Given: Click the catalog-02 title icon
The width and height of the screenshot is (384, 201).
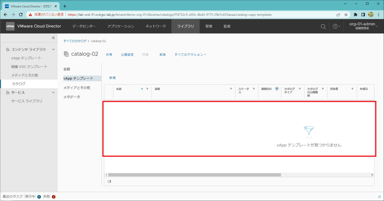Looking at the screenshot, I should coord(66,54).
